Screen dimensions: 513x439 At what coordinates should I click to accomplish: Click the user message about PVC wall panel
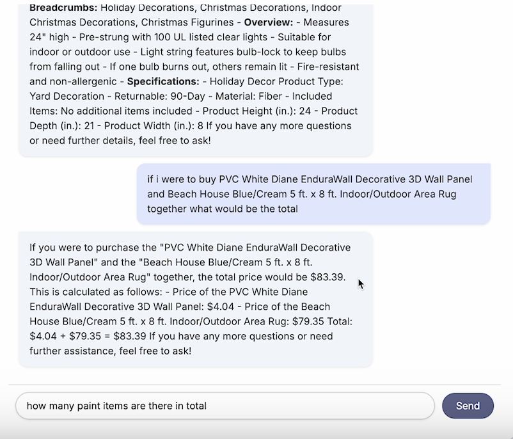[313, 194]
